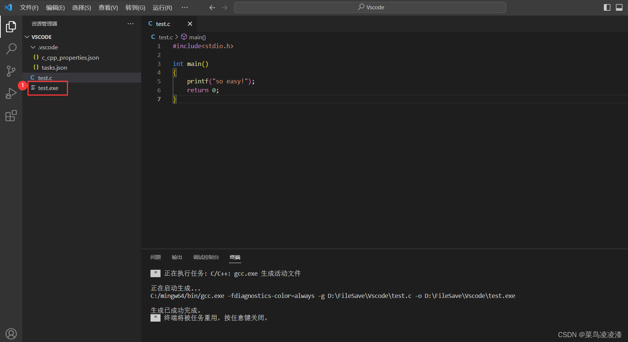Screen dimensions: 628x342
Task: Toggle the bottom panel layout icon
Action: tap(619, 7)
